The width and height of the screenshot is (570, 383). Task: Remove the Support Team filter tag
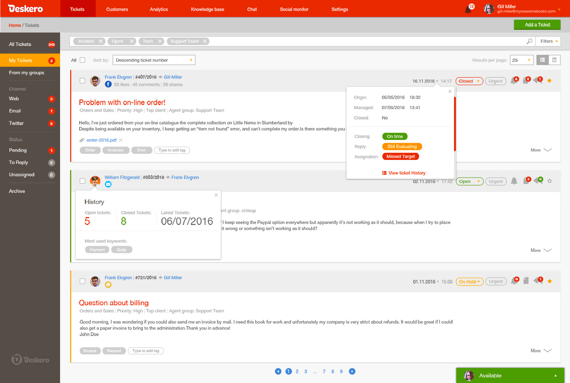coord(206,41)
